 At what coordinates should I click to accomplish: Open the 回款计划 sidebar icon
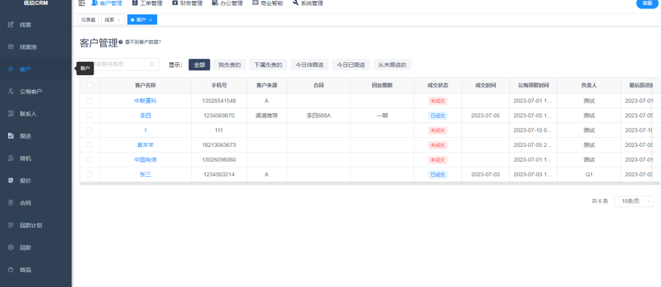tap(10, 225)
